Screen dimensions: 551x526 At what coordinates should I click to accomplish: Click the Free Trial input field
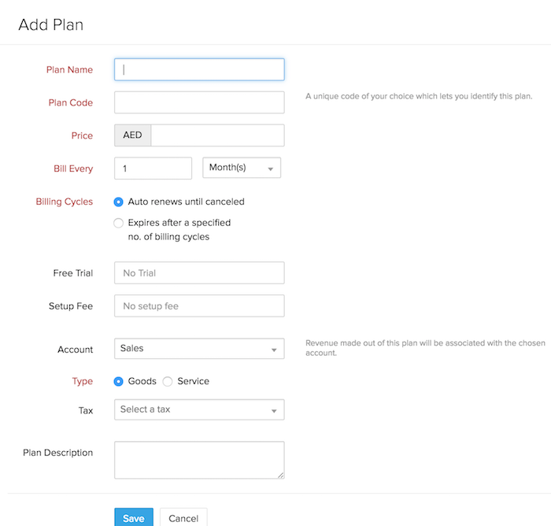coord(199,273)
